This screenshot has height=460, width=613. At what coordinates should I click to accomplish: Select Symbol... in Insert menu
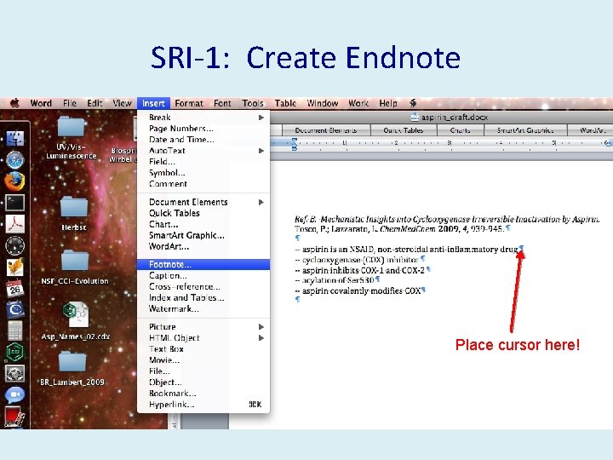(x=203, y=172)
